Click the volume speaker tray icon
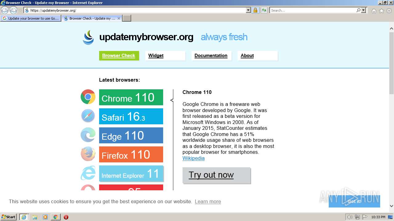This screenshot has width=394, height=221. (350, 217)
